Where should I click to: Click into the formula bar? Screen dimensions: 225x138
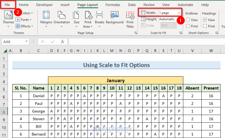(147, 42)
